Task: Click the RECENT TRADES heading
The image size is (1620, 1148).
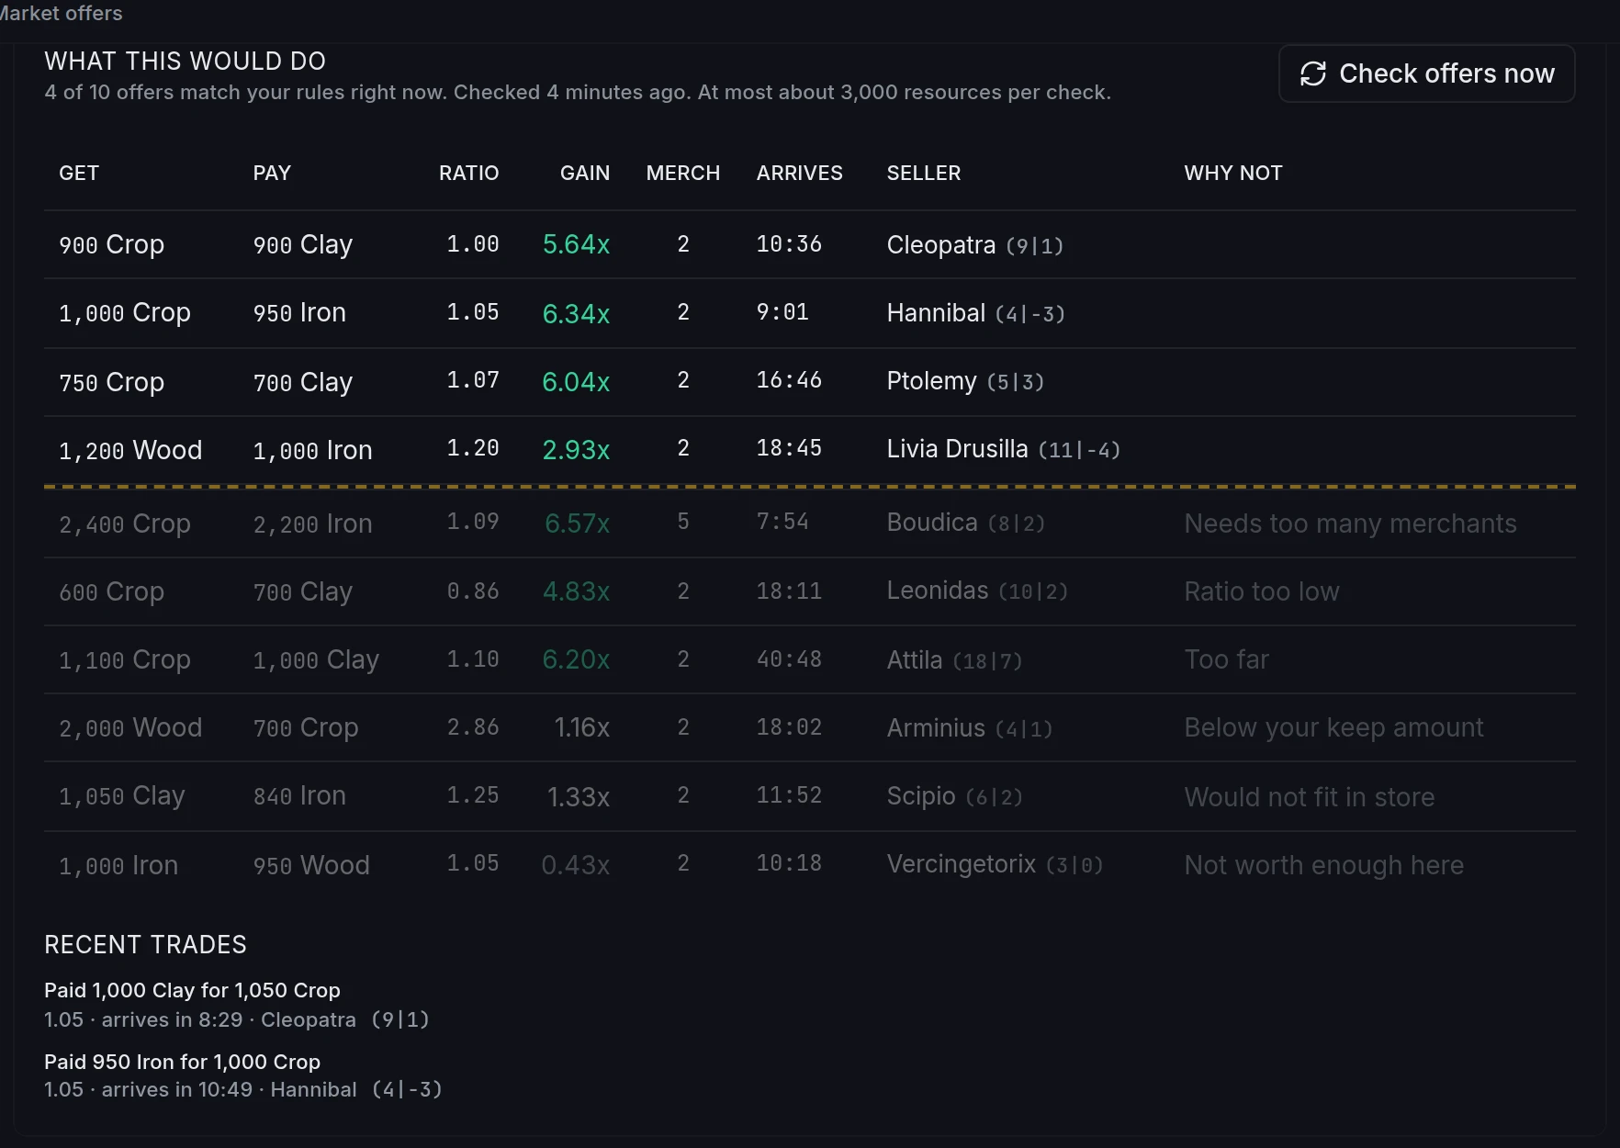Action: tap(145, 945)
